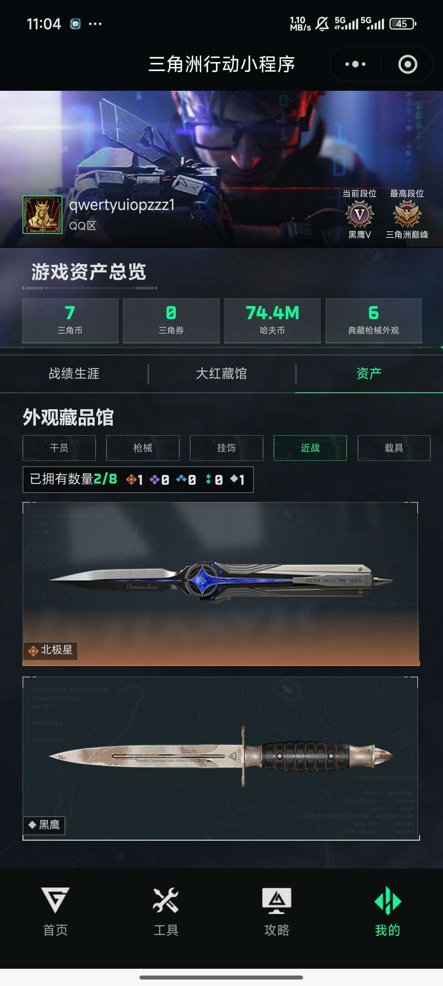Filter collection by 挂饰
Screen dimensions: 443x986
(226, 448)
